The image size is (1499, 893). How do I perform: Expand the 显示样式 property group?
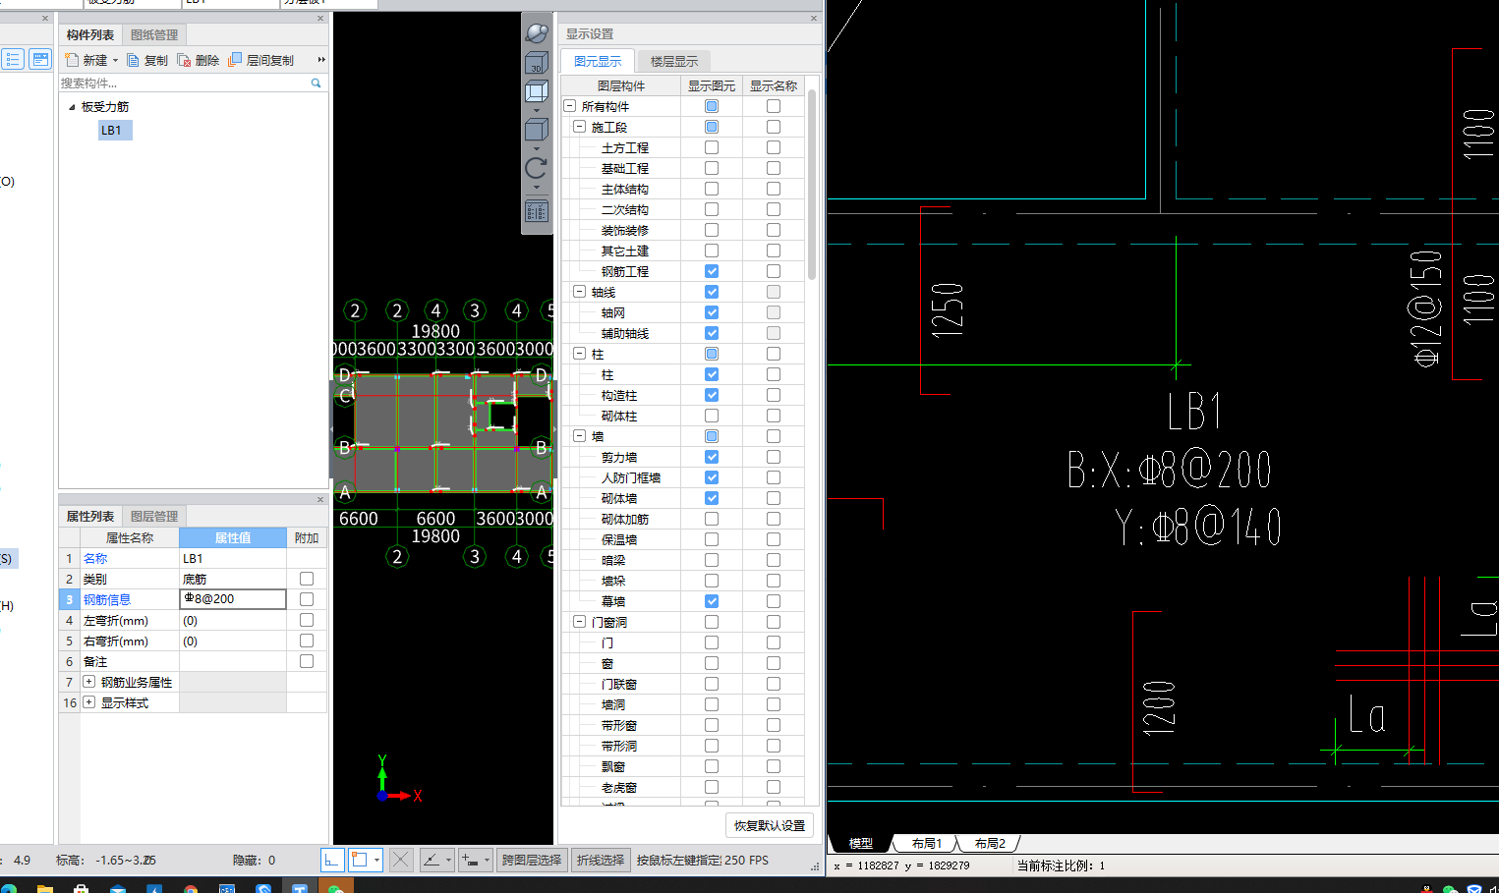[89, 702]
